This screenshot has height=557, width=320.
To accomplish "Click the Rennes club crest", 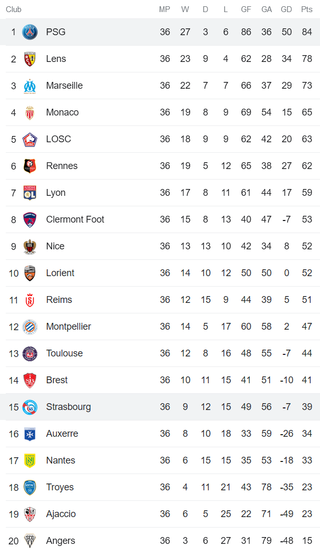I will point(30,166).
